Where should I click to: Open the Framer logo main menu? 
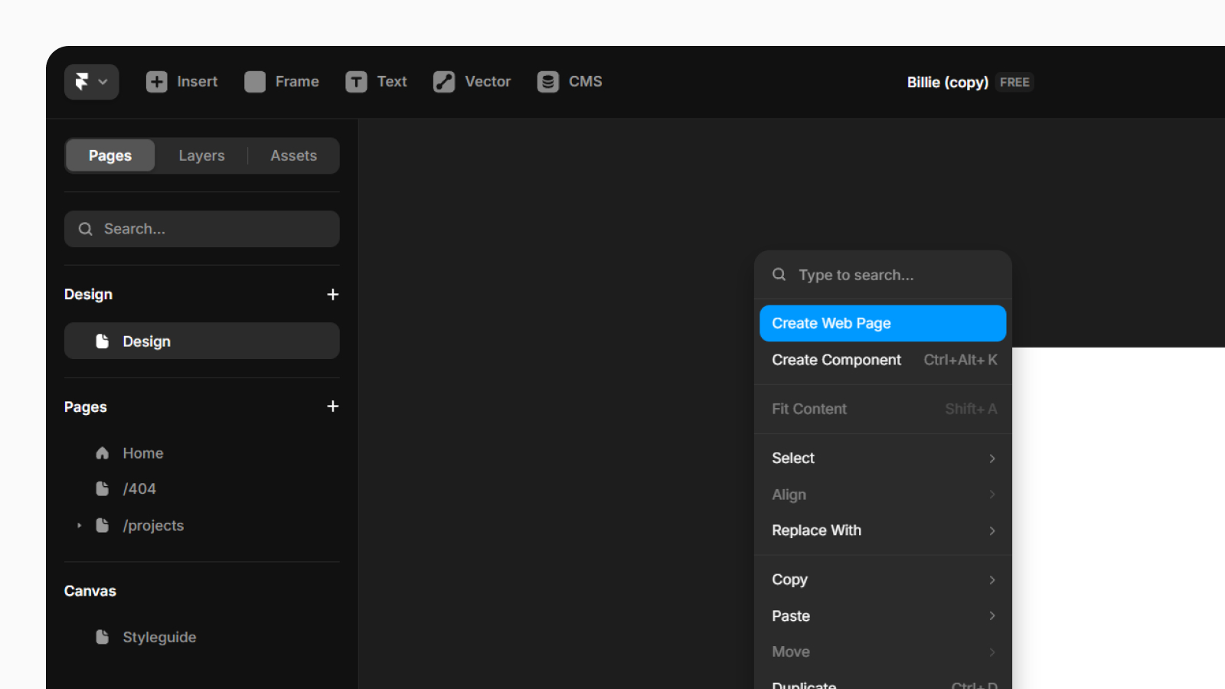90,82
